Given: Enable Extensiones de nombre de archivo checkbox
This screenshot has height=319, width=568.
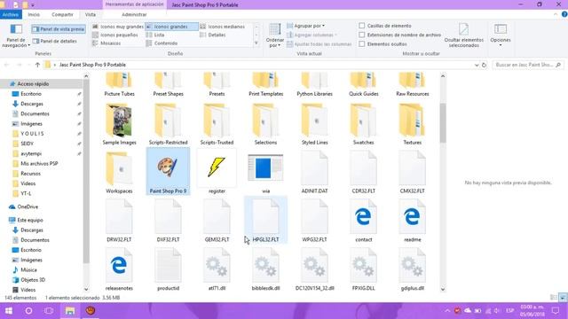Looking at the screenshot, I should (x=361, y=35).
